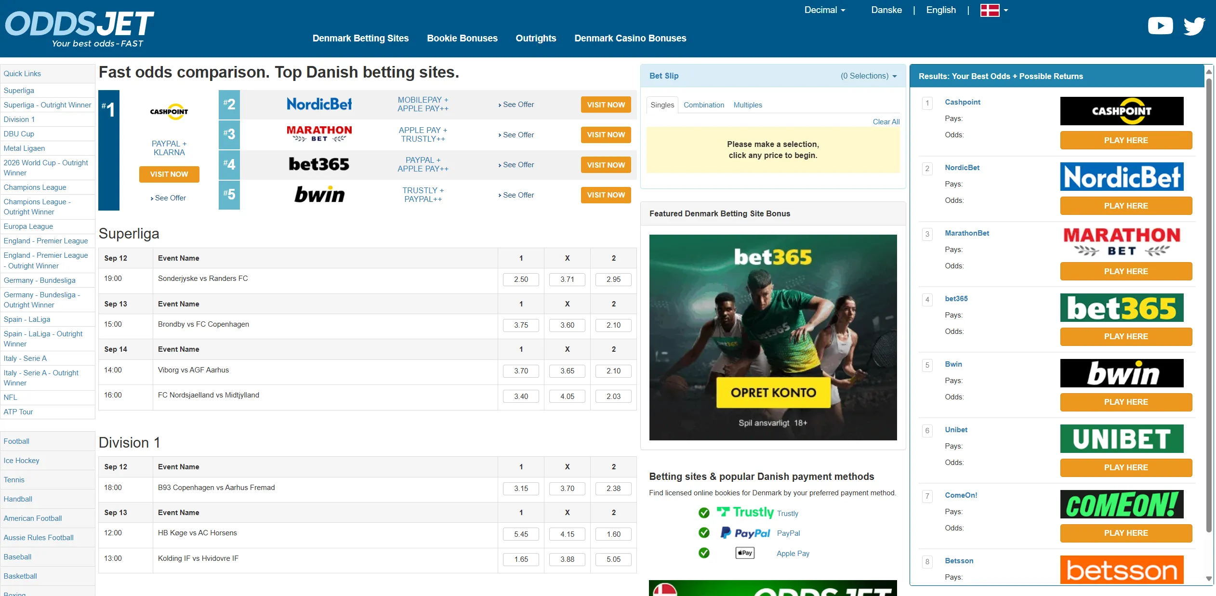
Task: Select 2.03 odds for Midtjylland
Action: [x=613, y=397]
